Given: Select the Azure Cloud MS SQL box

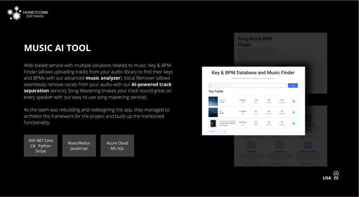Looking at the screenshot, I should (117, 145).
